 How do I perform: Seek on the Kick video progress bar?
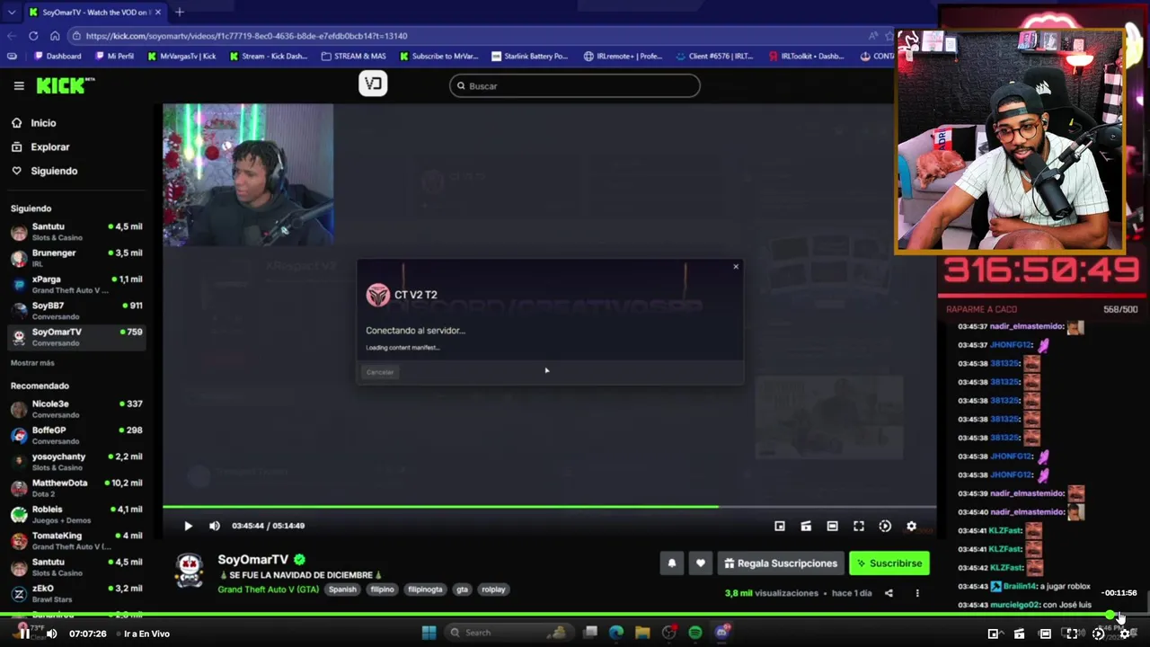[549, 507]
